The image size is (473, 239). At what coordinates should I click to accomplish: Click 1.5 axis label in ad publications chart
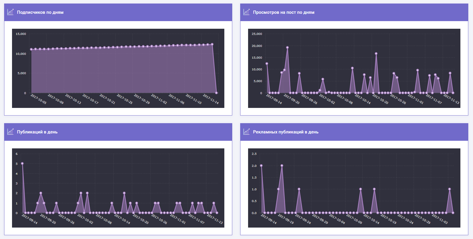point(254,178)
